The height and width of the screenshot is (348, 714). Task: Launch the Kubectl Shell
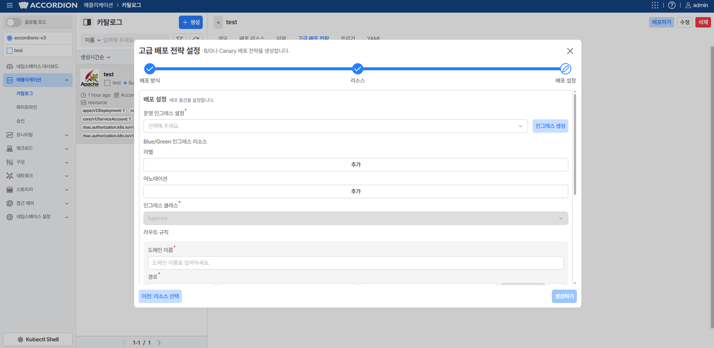point(38,339)
